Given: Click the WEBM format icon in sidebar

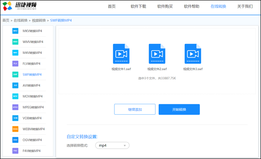Looking at the screenshot, I should 15,129.
